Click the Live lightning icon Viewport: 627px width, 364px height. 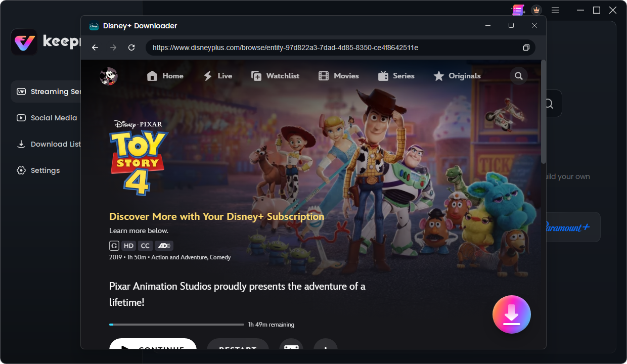208,76
